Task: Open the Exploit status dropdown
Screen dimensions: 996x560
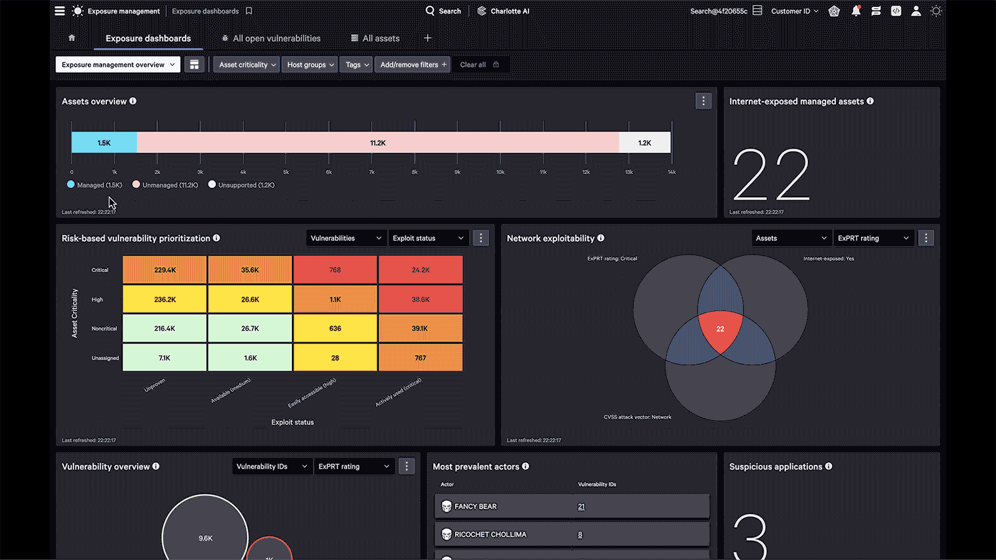Action: click(428, 238)
